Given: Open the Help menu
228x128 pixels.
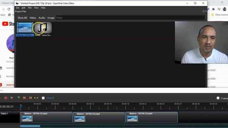Looking at the screenshot, I should coord(43,8).
